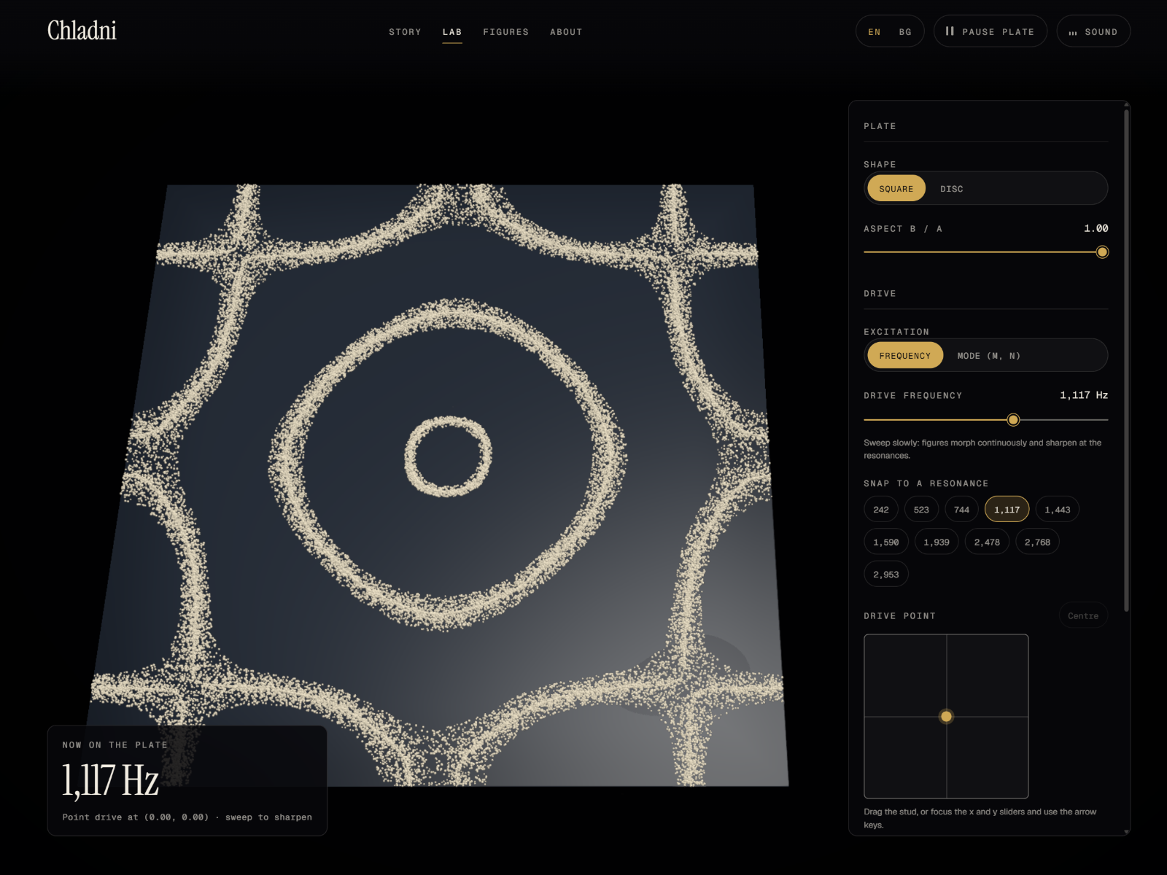Select the Disc plate shape
This screenshot has height=875, width=1167.
pyautogui.click(x=951, y=188)
